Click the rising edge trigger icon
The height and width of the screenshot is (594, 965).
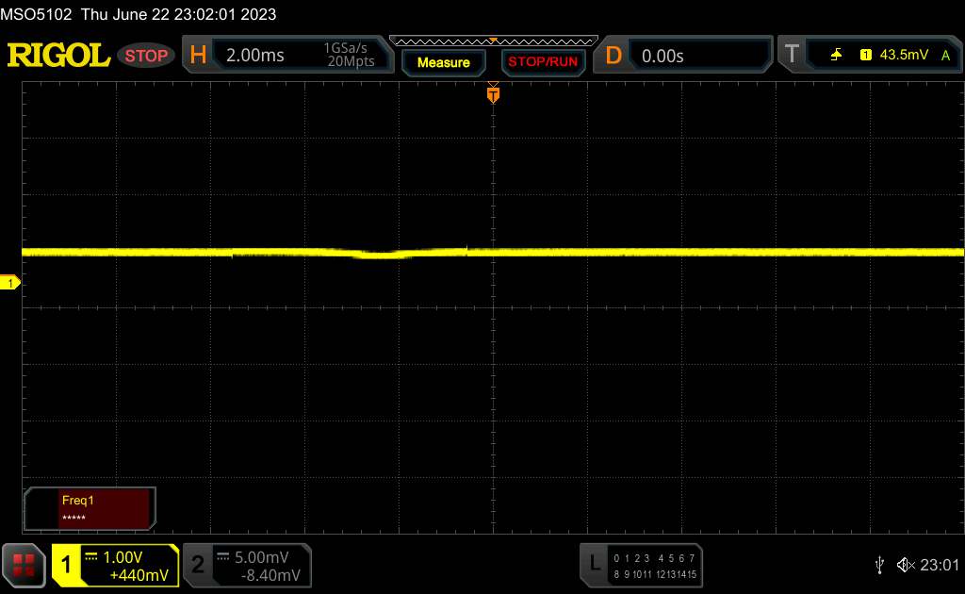pyautogui.click(x=836, y=55)
